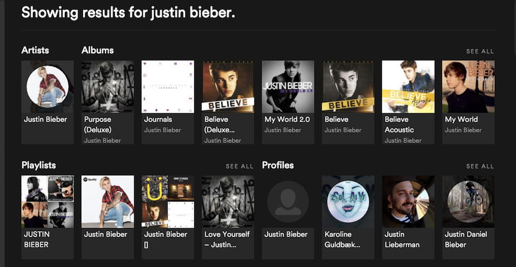The width and height of the screenshot is (516, 267).
Task: Open Justin Lieberman profile picture
Action: pyautogui.click(x=408, y=202)
